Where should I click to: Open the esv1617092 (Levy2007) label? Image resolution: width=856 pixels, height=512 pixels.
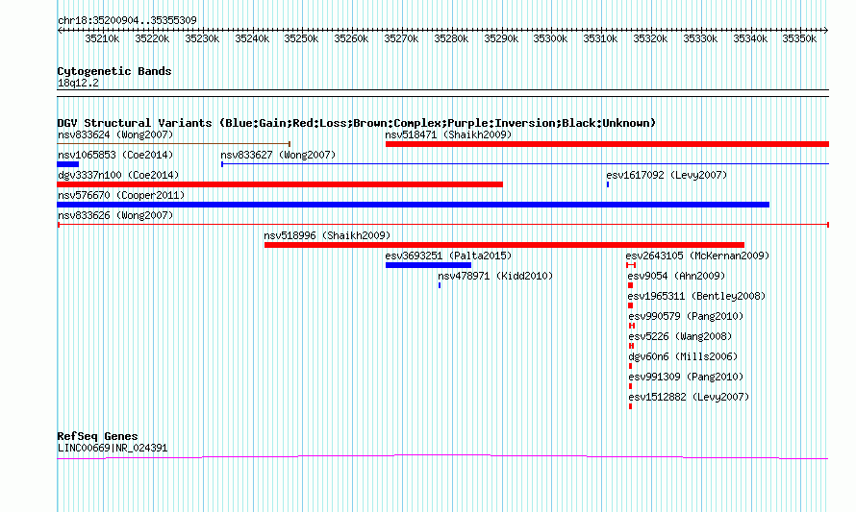point(667,175)
